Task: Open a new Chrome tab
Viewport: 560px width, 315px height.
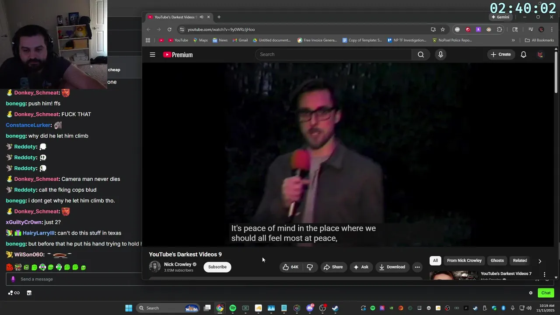Action: point(219,17)
